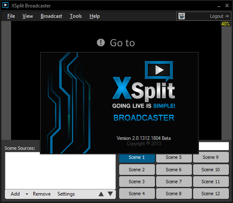Move source up with arrow
This screenshot has width=233, height=203.
pyautogui.click(x=101, y=194)
